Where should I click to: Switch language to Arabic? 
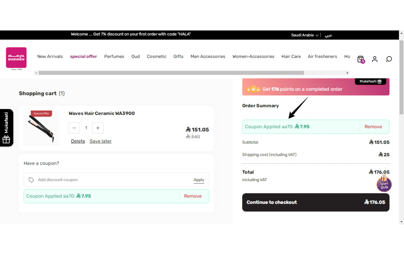tap(328, 35)
